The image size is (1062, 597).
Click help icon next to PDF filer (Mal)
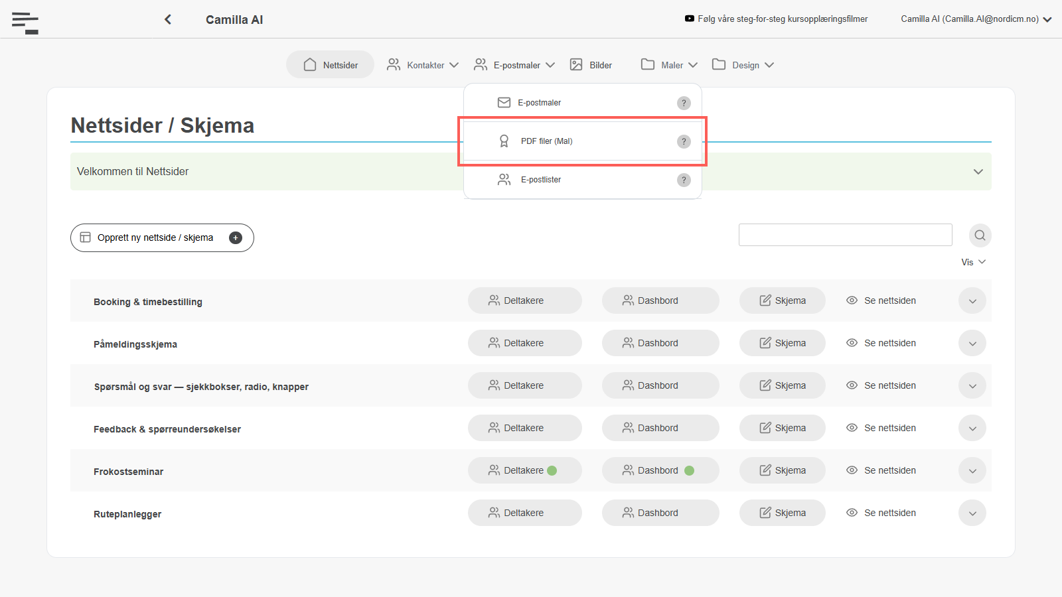click(x=684, y=141)
